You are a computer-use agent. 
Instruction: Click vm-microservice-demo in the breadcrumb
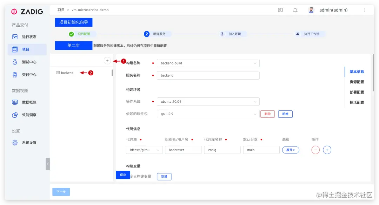coord(90,10)
